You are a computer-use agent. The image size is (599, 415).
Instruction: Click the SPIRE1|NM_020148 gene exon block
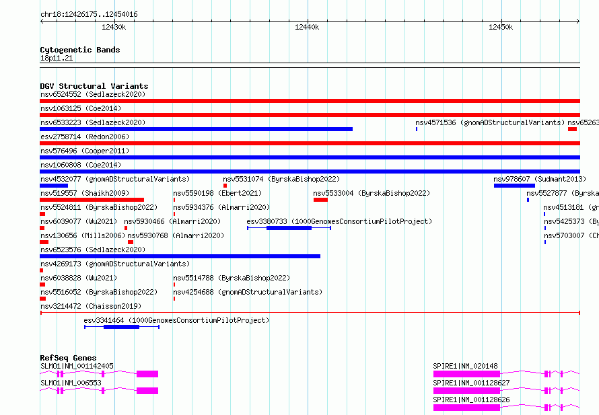pyautogui.click(x=466, y=374)
